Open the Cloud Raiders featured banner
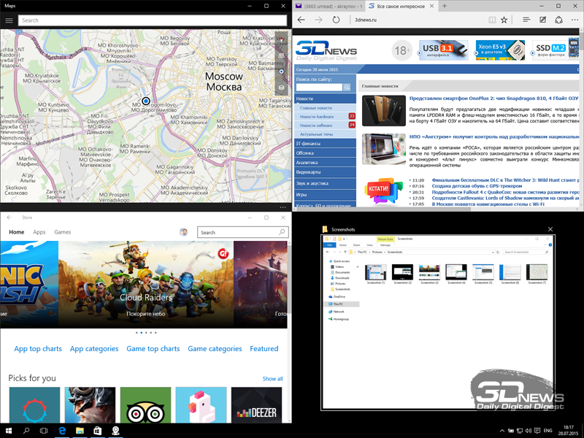The height and width of the screenshot is (438, 584). (146, 285)
